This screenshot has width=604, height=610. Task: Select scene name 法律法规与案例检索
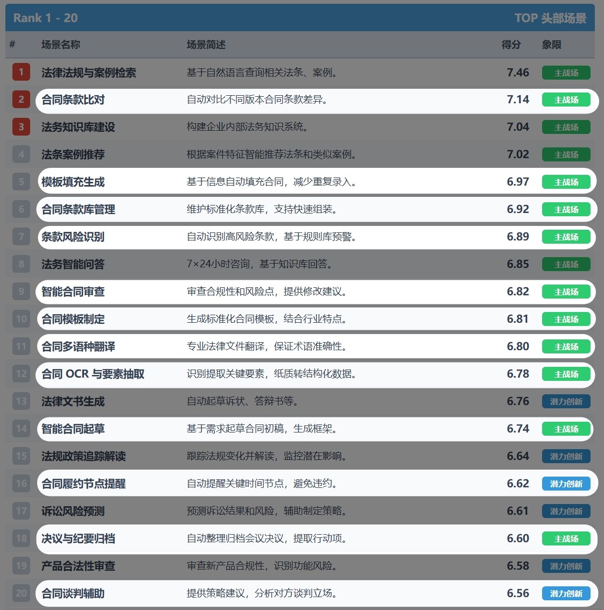(x=89, y=73)
